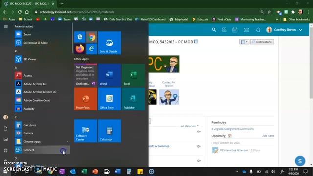Open a new Chrome tab
Viewport: 313px width, 176px height.
62,4
